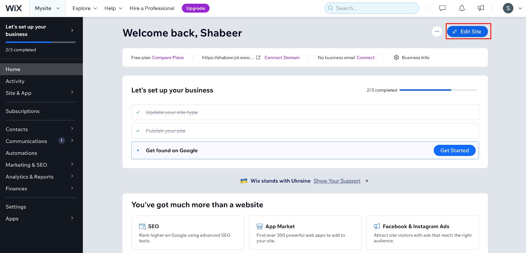Open the Explore dropdown menu
Viewport: 526px width, 253px height.
coord(85,8)
